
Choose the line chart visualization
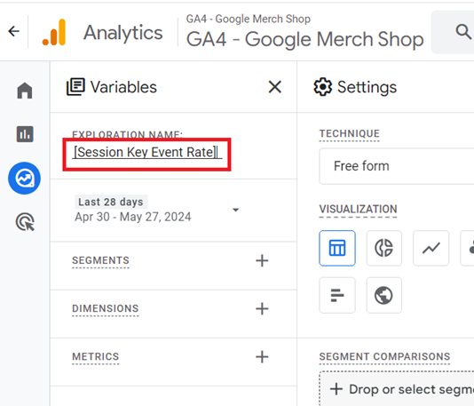point(431,248)
